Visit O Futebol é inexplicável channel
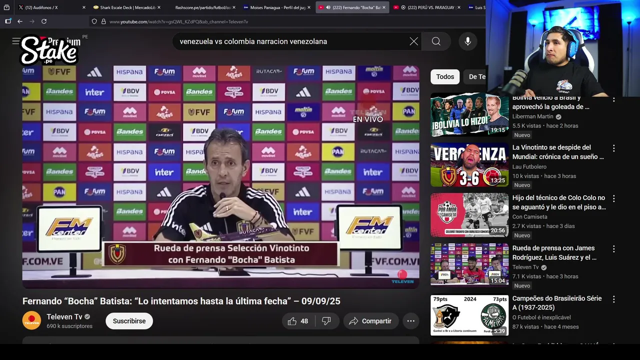This screenshot has width=640, height=360. (x=541, y=317)
